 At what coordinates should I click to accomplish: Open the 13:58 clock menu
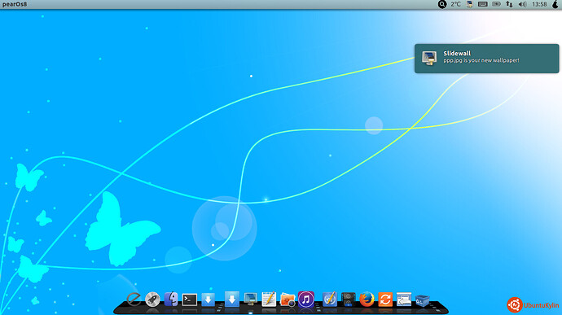click(539, 4)
